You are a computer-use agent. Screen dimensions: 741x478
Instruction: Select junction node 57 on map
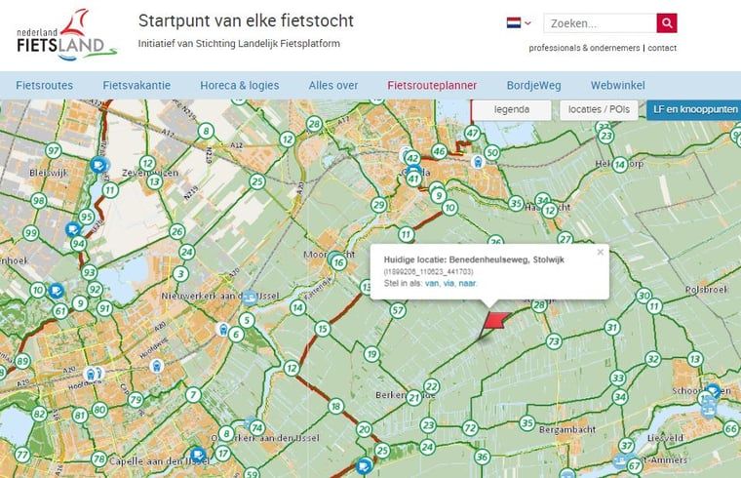click(397, 311)
